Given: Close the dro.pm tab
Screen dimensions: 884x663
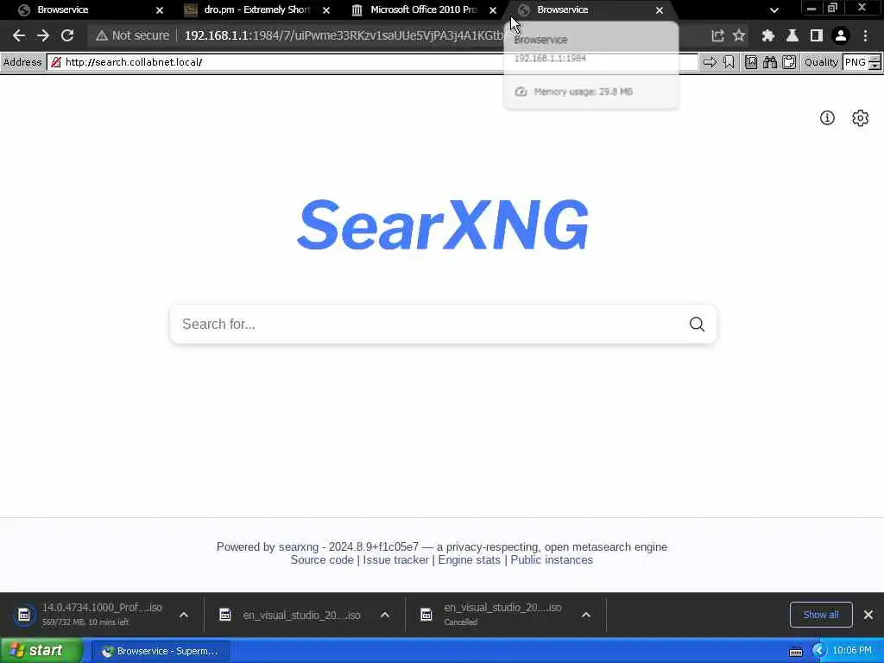Looking at the screenshot, I should [325, 10].
